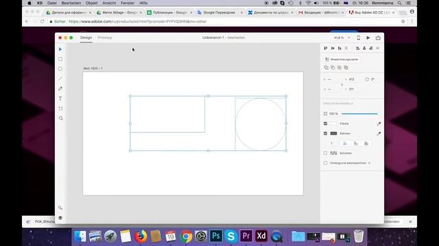439x246 pixels.
Task: Pick the Ellipse tool in XD toolbar
Action: coord(60,69)
